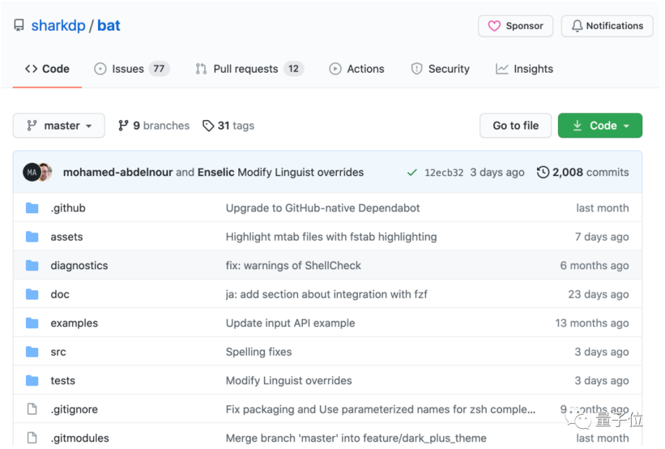Open 'fix: warnings of ShellCheck' commit
Viewport: 665px width, 449px height.
294,265
